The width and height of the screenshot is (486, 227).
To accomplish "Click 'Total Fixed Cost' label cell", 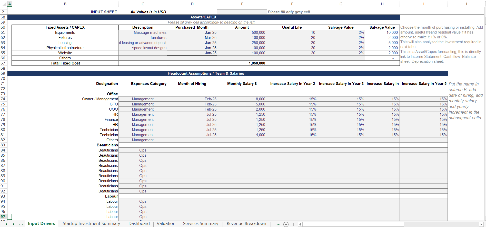I will pos(65,63).
